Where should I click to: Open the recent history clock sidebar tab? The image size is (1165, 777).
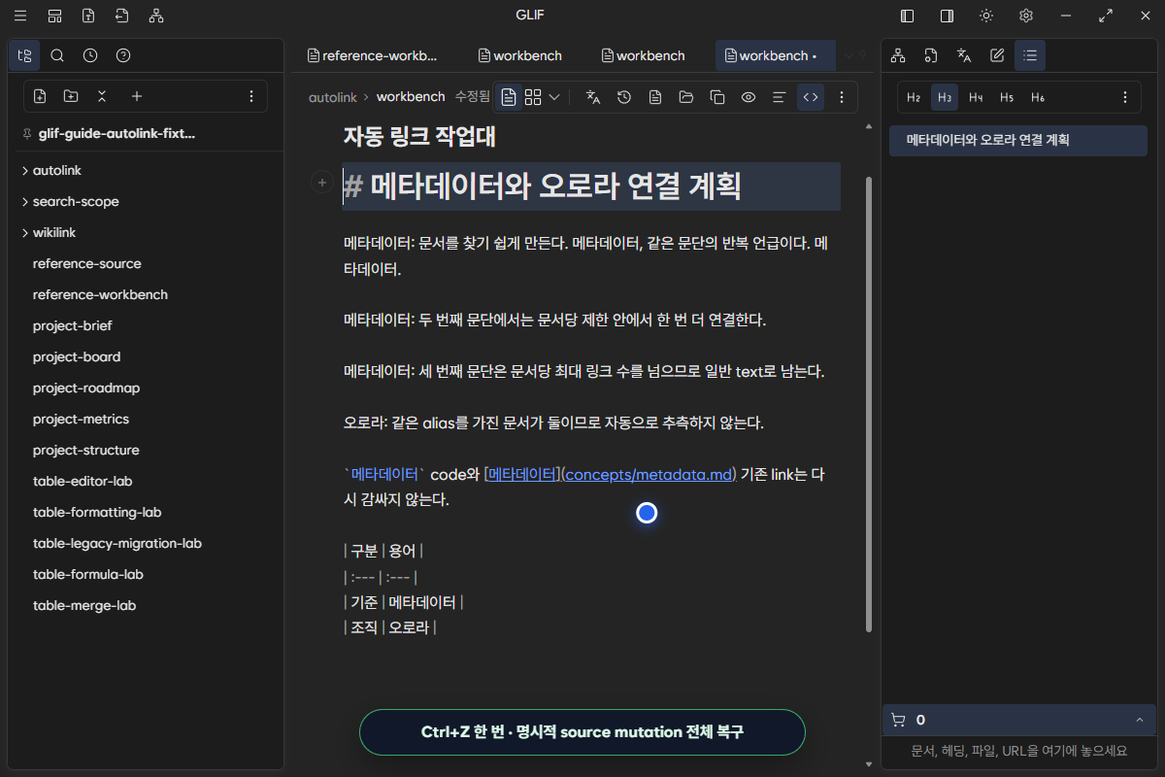90,55
